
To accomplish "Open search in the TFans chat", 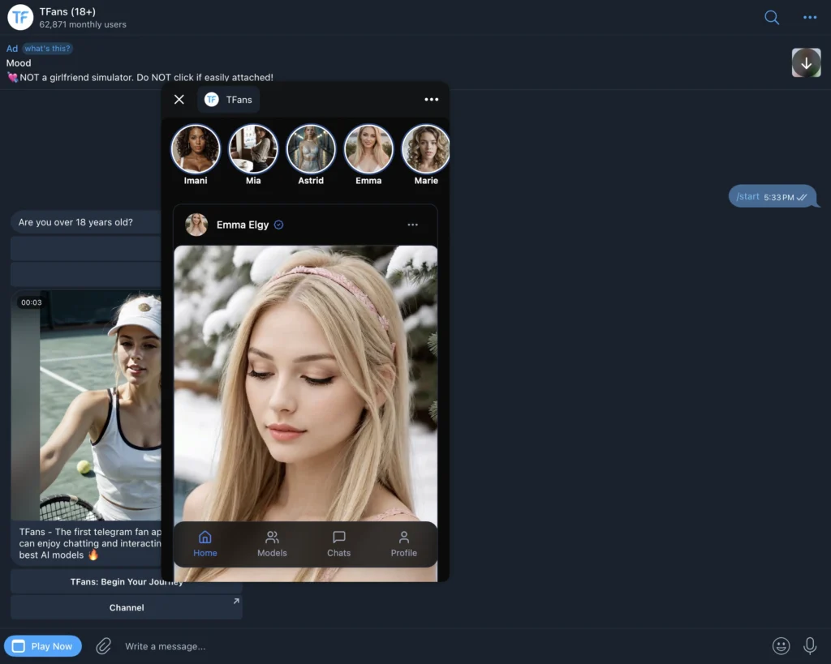I will tap(772, 18).
